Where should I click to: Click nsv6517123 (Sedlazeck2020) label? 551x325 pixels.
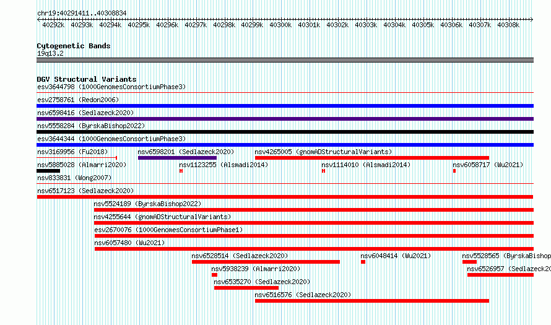(x=85, y=191)
